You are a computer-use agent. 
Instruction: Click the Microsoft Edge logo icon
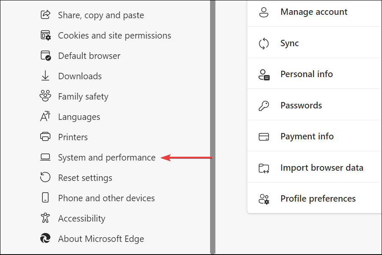tap(45, 239)
